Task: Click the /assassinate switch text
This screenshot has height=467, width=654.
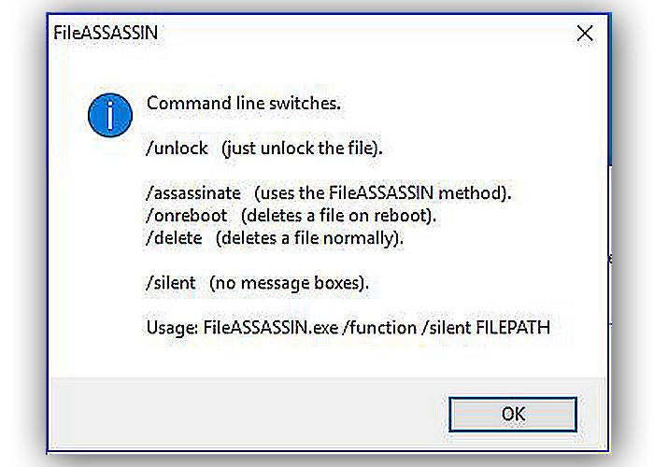Action: point(193,193)
